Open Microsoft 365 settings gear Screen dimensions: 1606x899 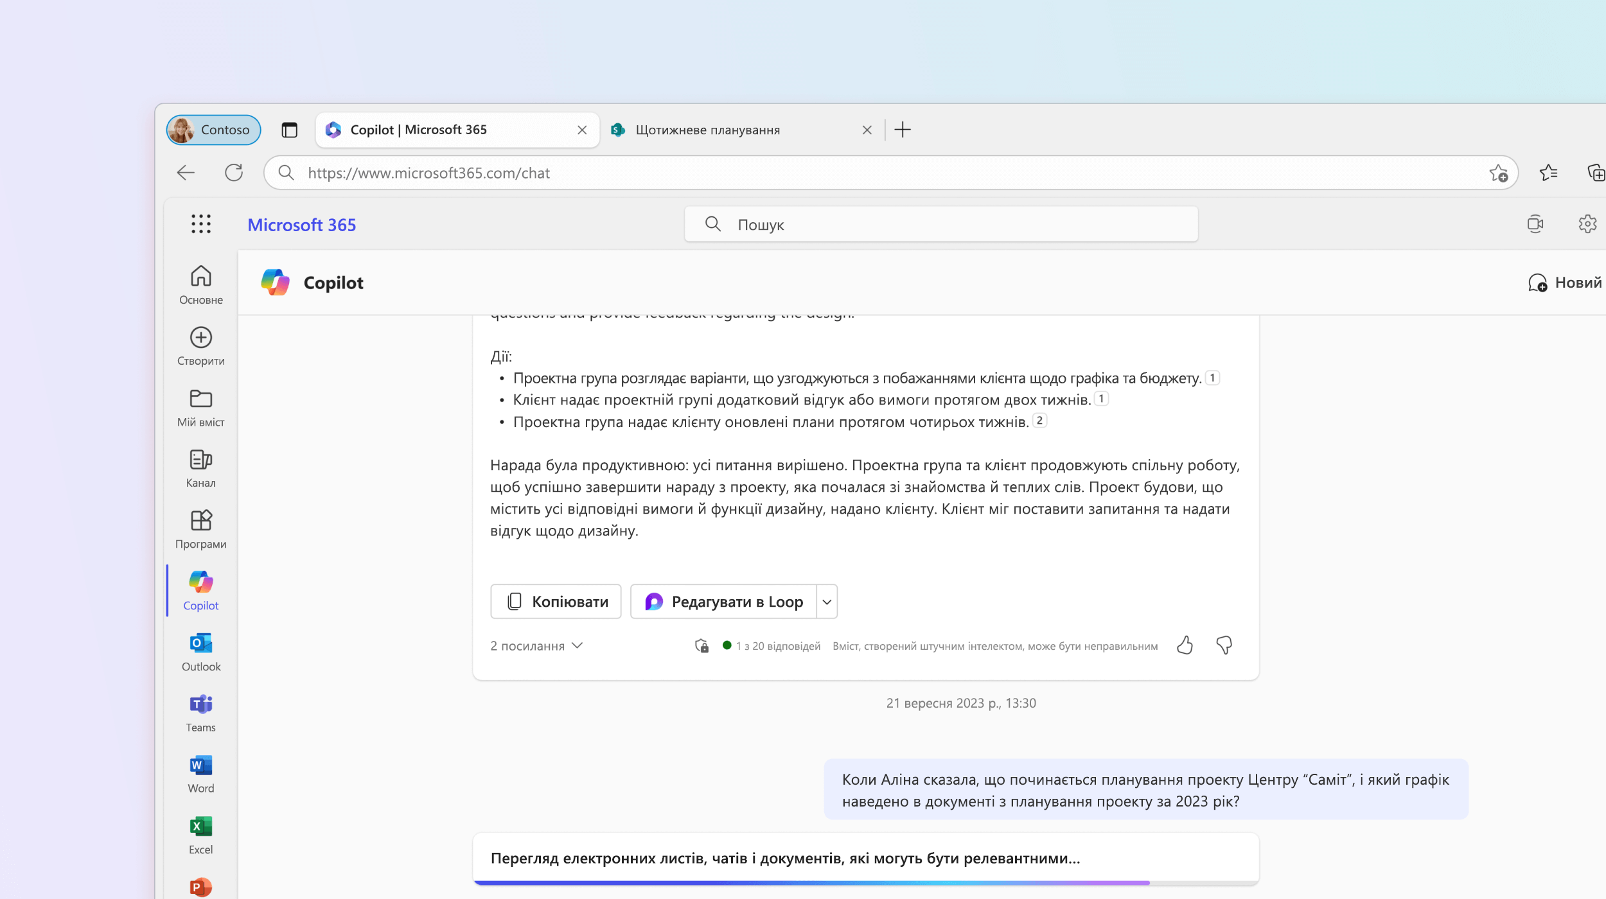click(x=1587, y=224)
